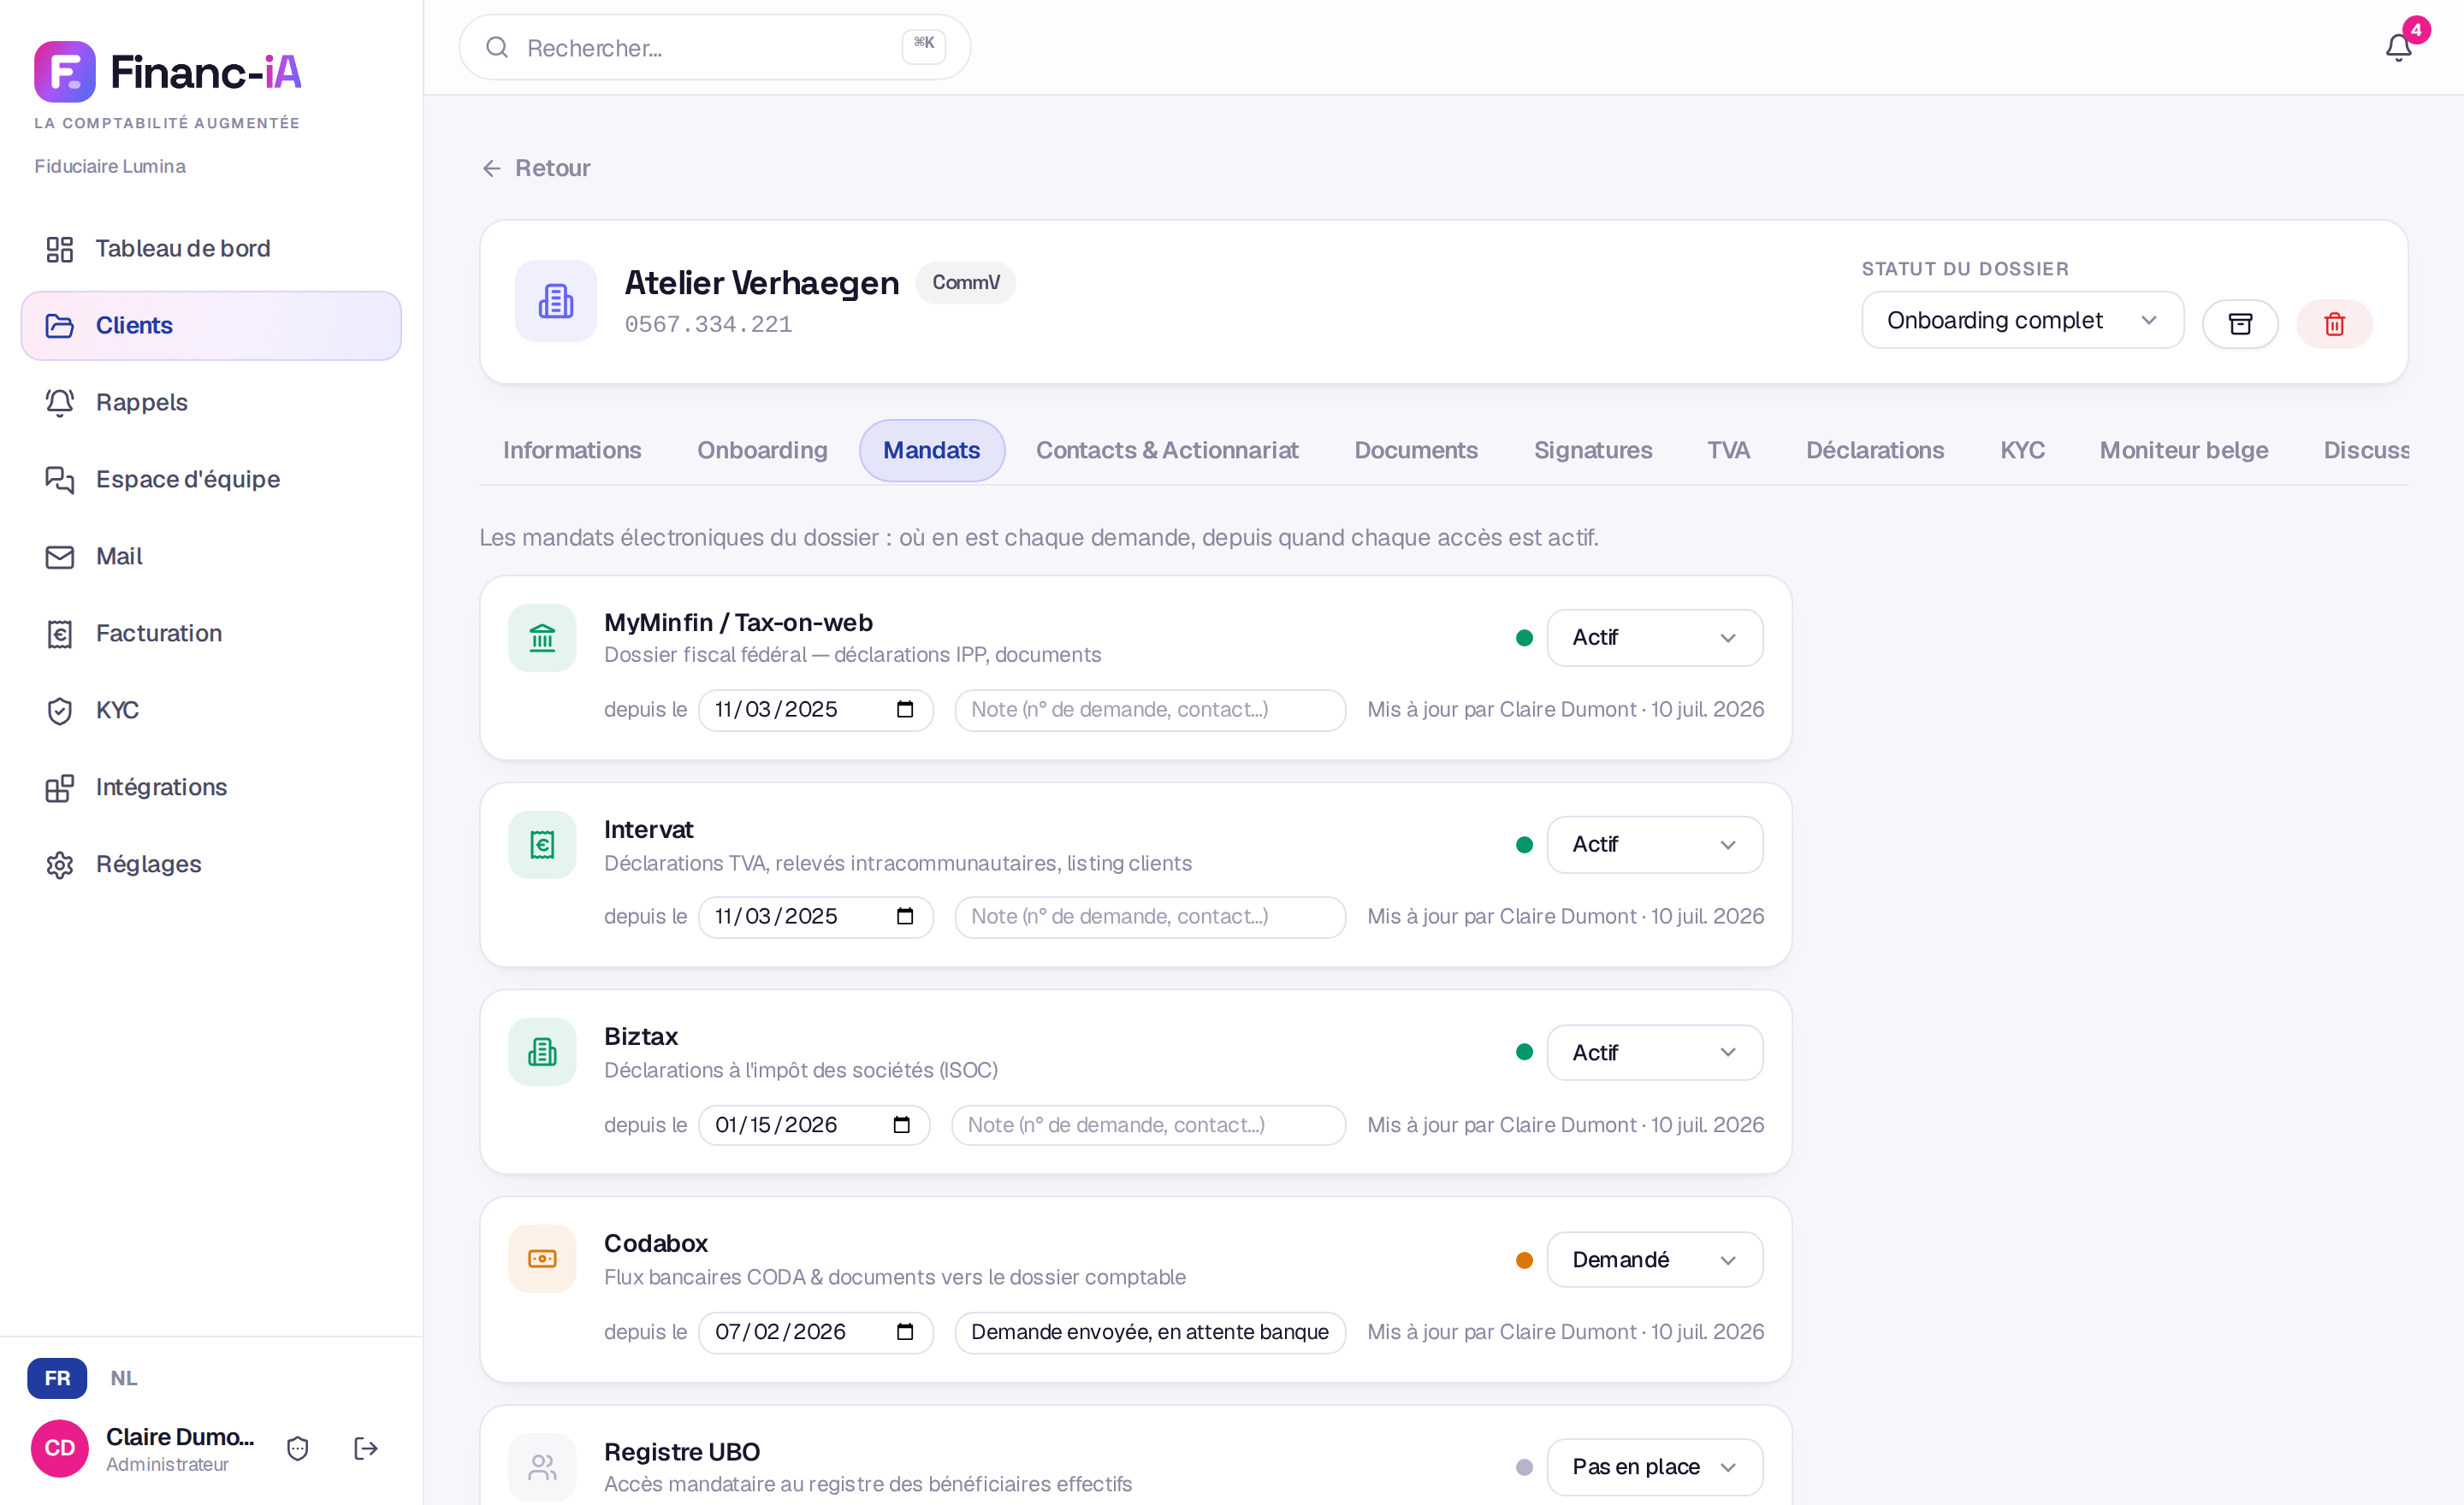The width and height of the screenshot is (2464, 1505).
Task: Click the CD user avatar
Action: tap(60, 1449)
